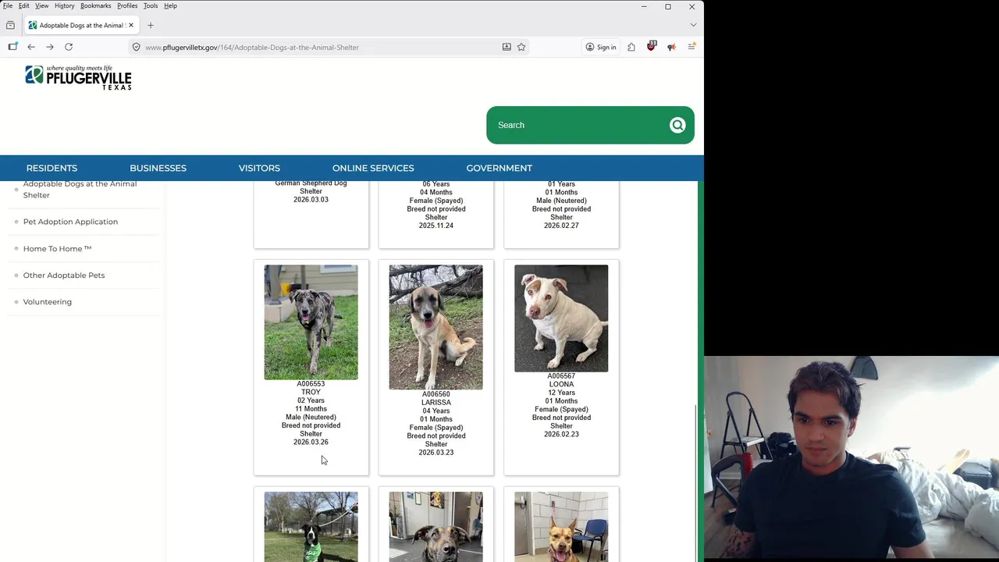Open the Firefox application hamburger menu
Viewport: 999px width, 562px height.
691,47
